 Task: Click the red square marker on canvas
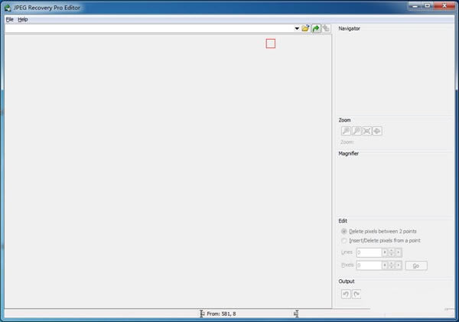click(270, 44)
